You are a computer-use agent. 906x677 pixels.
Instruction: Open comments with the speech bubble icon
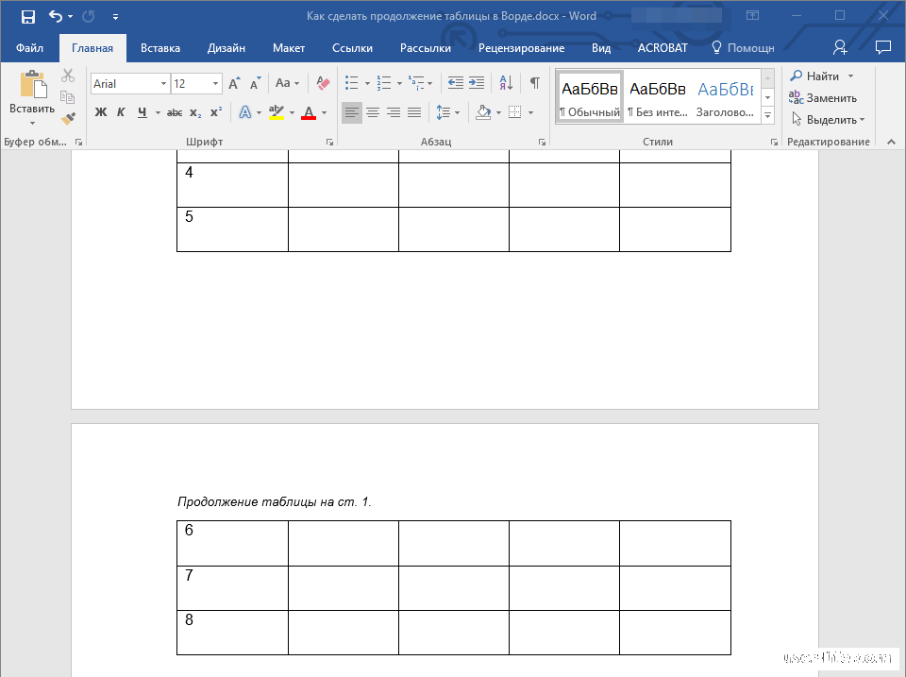[x=883, y=47]
